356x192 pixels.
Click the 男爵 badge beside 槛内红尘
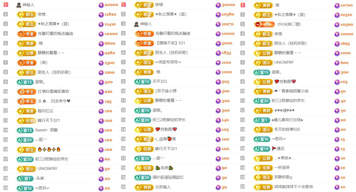(27, 111)
